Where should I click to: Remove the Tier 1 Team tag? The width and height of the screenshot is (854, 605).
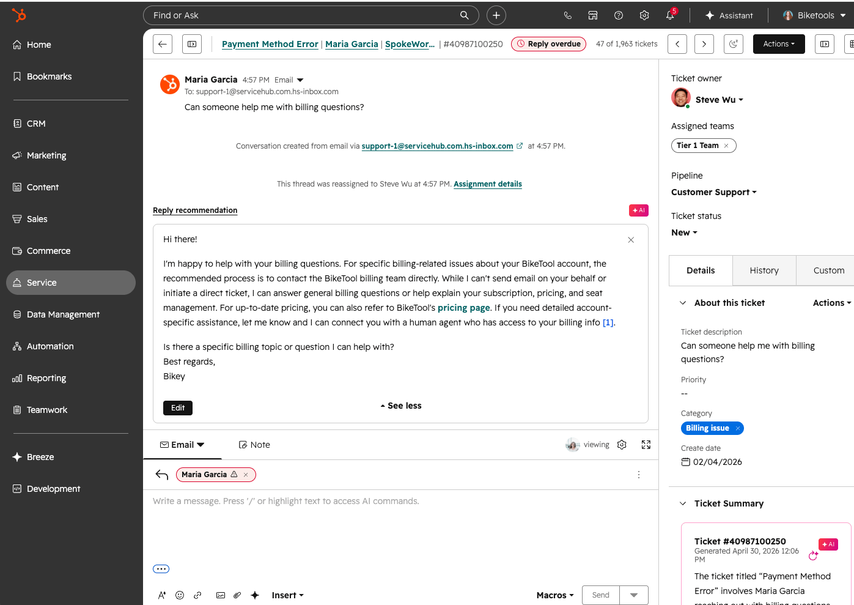726,146
